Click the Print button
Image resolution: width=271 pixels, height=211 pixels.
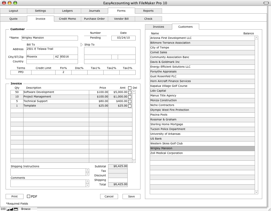pos(14,196)
